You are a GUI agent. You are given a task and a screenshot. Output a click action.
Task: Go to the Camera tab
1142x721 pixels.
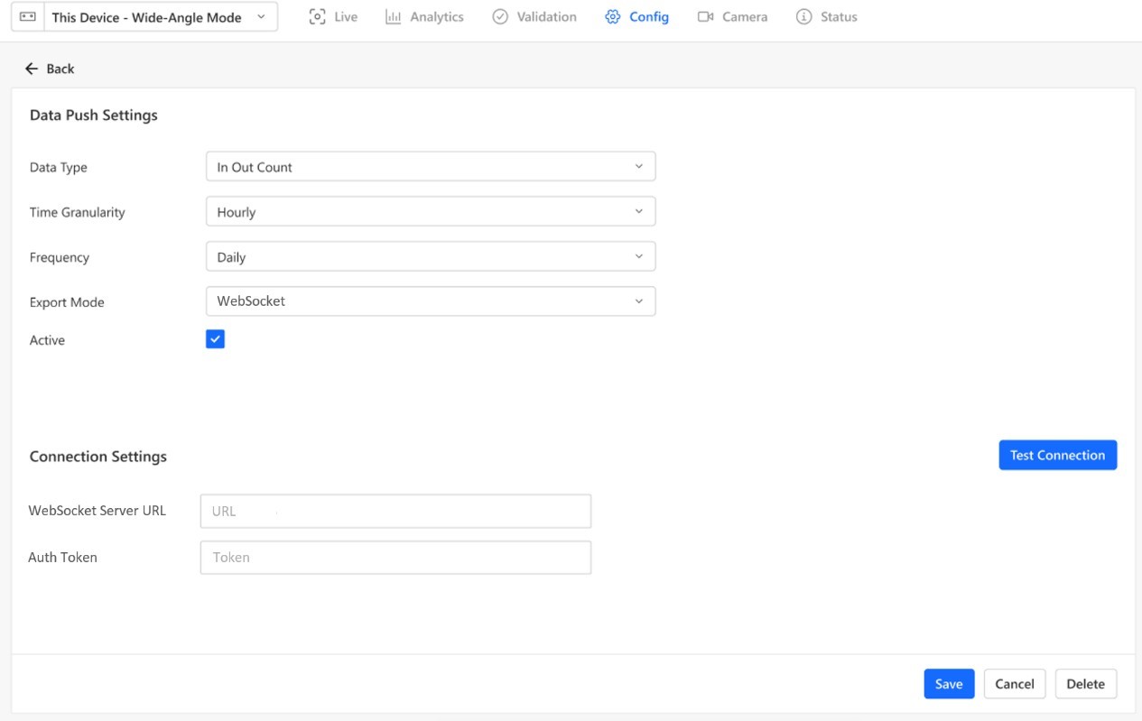(x=733, y=16)
